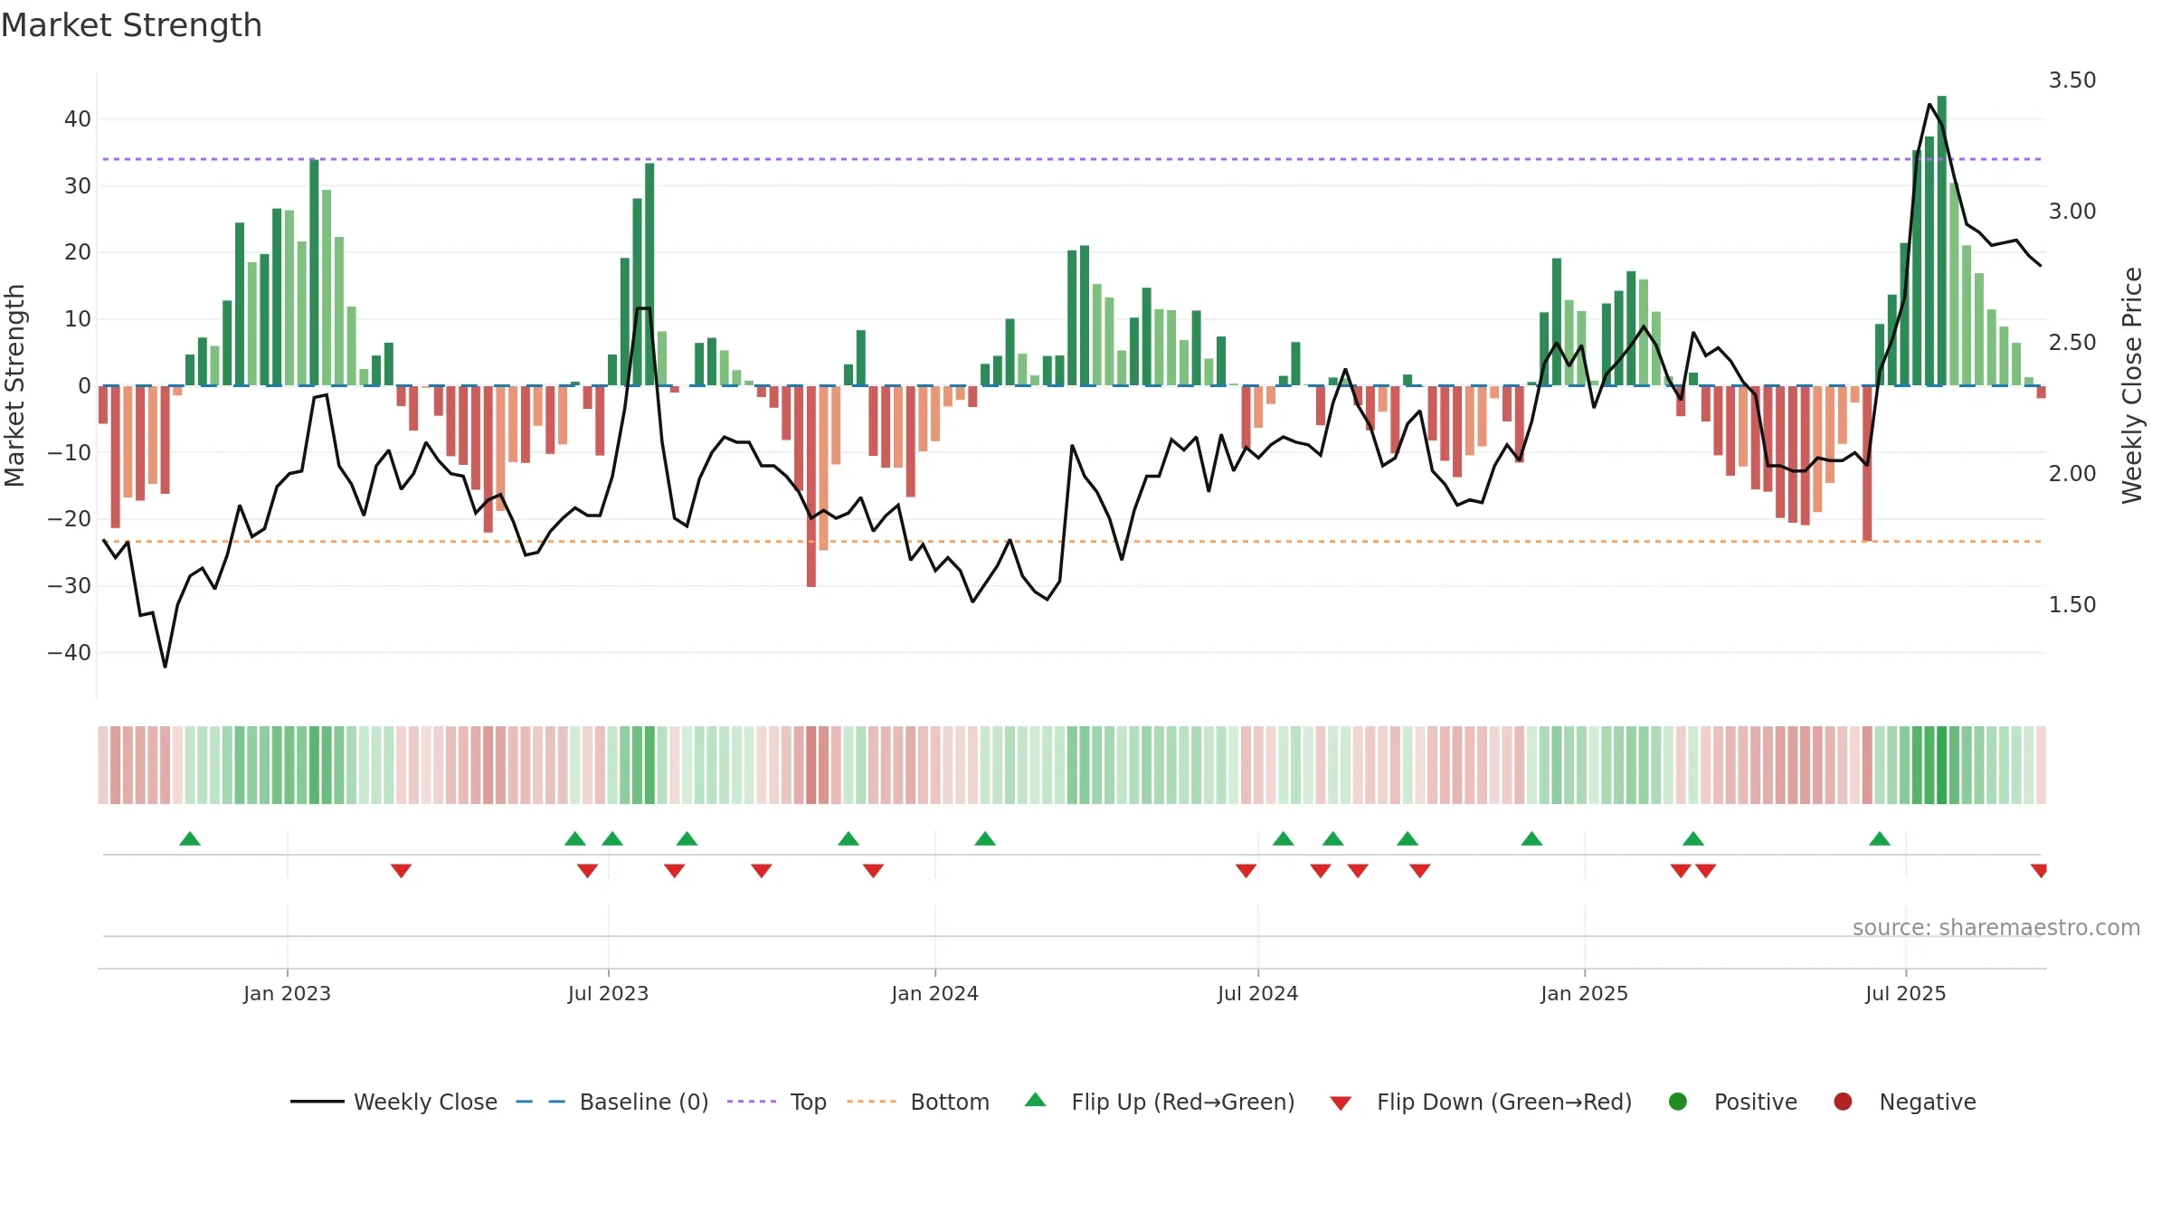
Task: Click the black line sample beside Weekly Close
Action: click(317, 1102)
